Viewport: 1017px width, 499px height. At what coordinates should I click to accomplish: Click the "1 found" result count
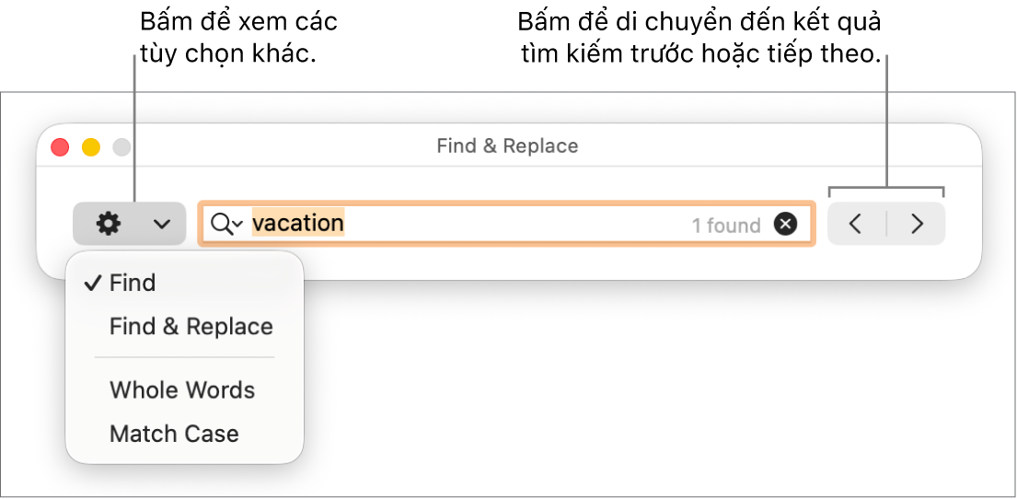coord(726,226)
